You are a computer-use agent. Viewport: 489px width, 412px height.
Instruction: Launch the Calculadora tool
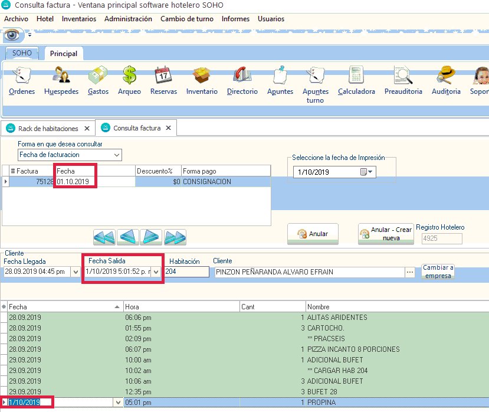[x=356, y=81]
